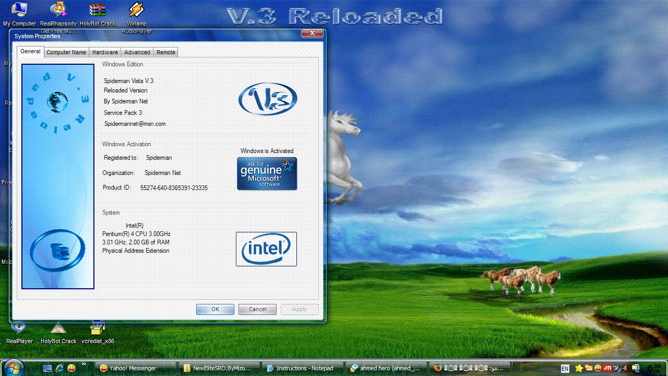Close the System Properties dialog
This screenshot has width=668, height=376.
coord(312,33)
